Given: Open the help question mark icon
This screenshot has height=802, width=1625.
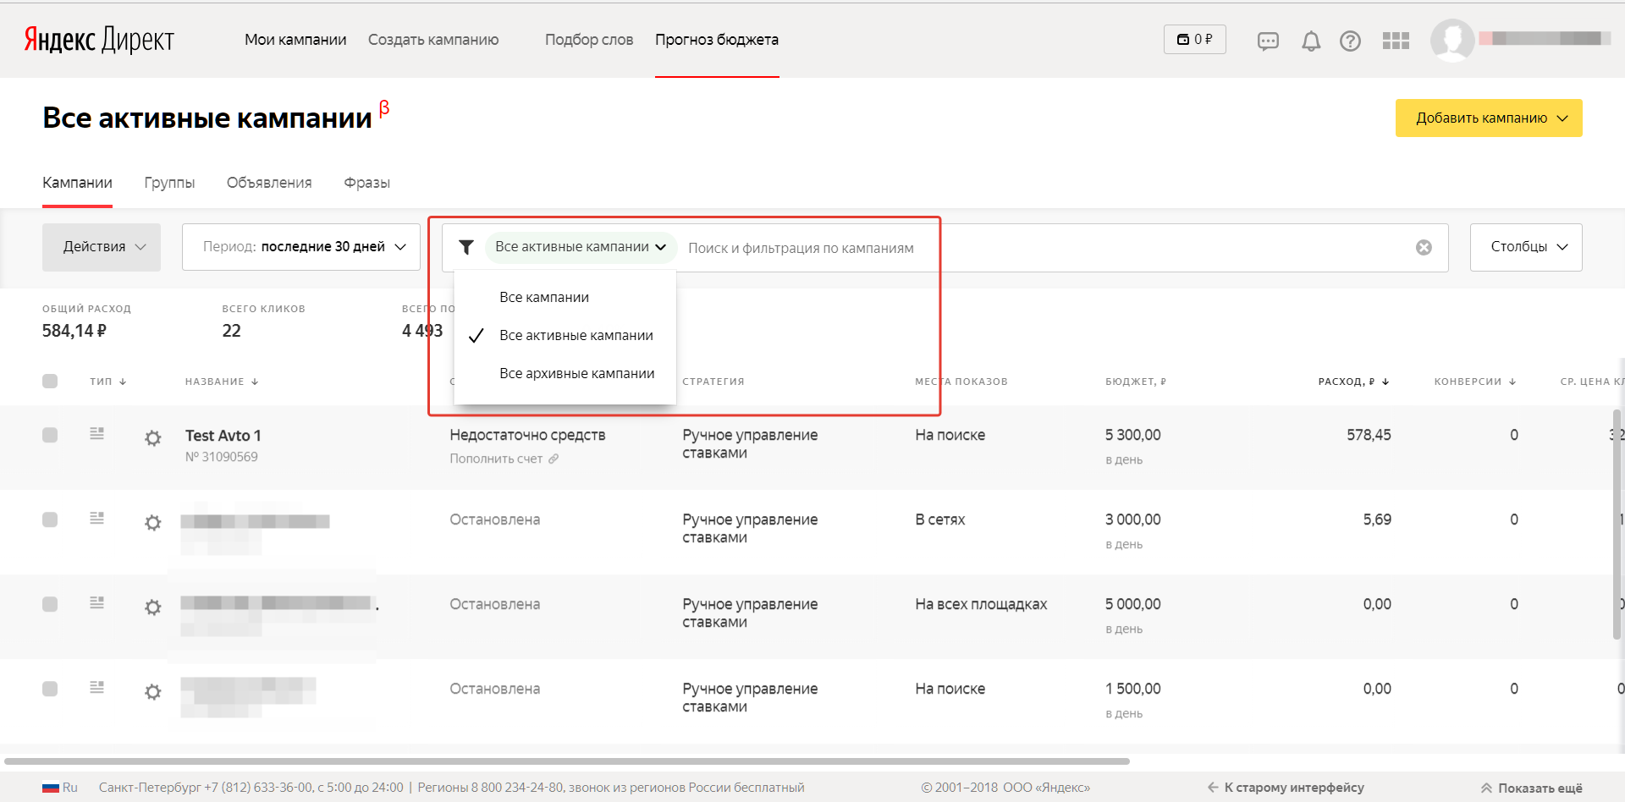Looking at the screenshot, I should pyautogui.click(x=1350, y=41).
